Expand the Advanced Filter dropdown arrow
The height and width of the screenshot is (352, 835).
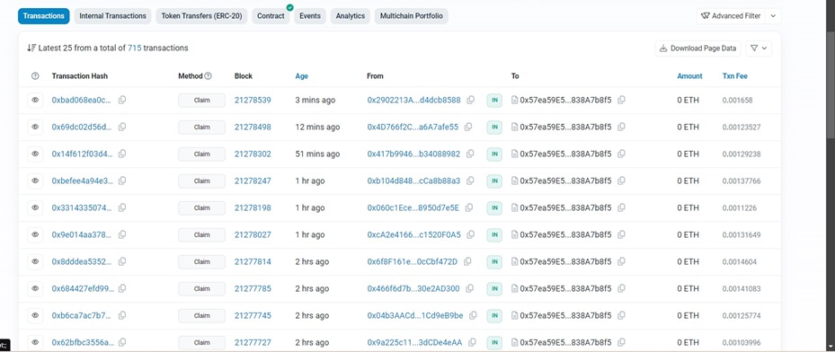tap(773, 16)
